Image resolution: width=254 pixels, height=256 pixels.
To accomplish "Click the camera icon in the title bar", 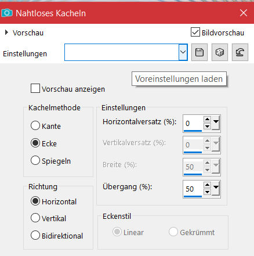I will coord(7,13).
